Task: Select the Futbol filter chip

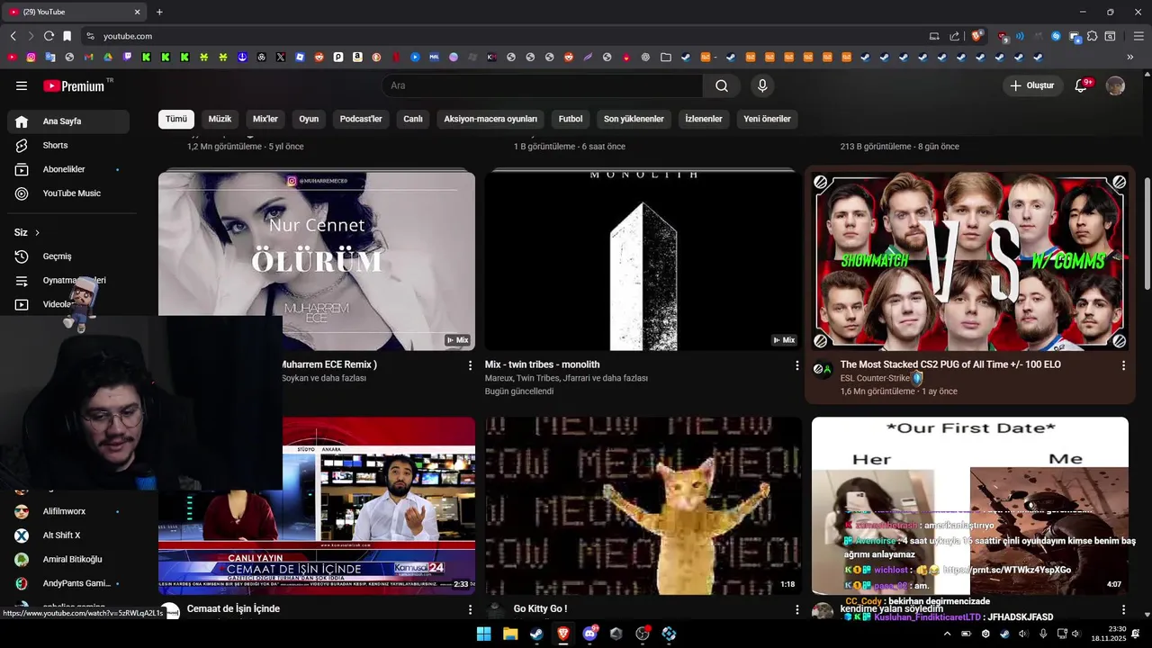Action: [571, 119]
